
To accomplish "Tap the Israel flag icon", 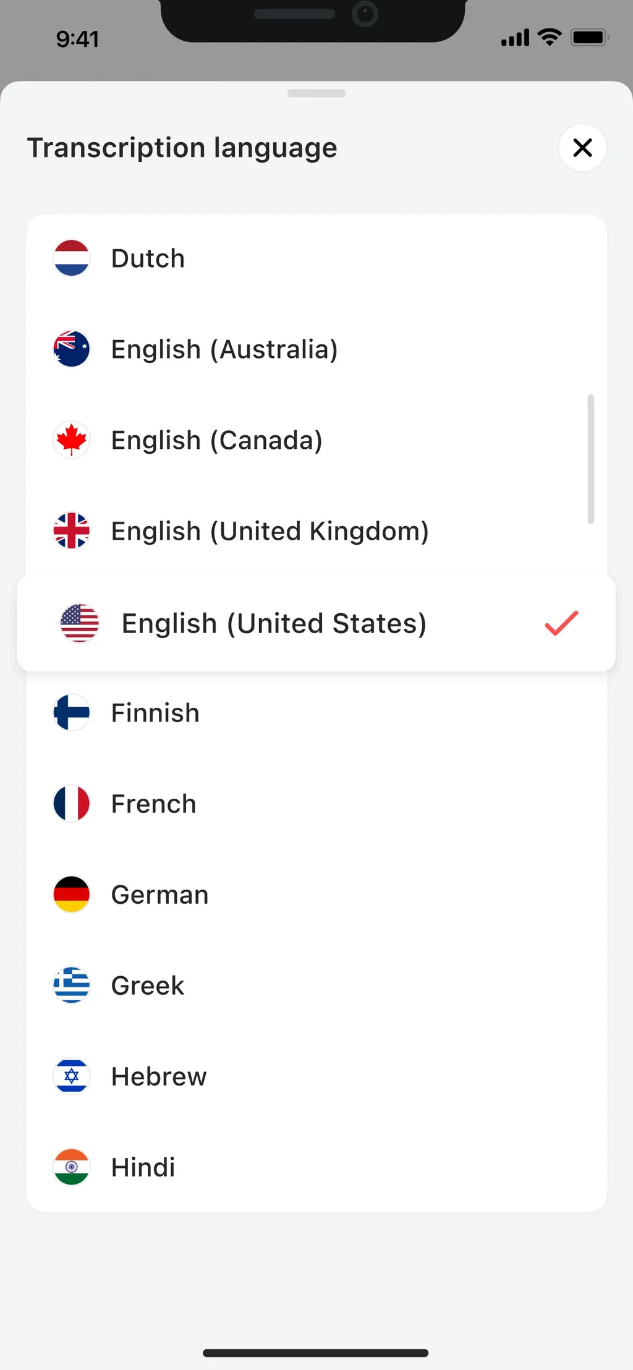I will pyautogui.click(x=72, y=1076).
